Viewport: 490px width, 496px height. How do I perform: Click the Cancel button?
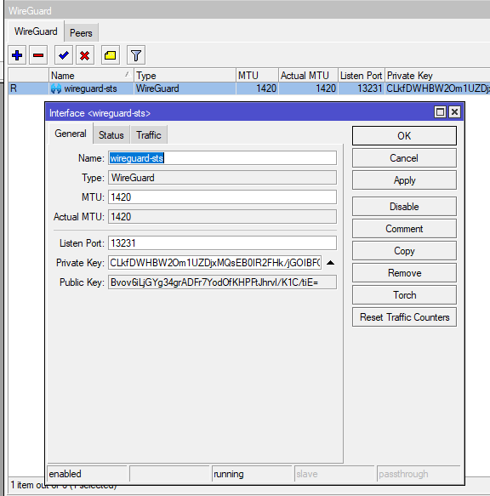coord(404,158)
